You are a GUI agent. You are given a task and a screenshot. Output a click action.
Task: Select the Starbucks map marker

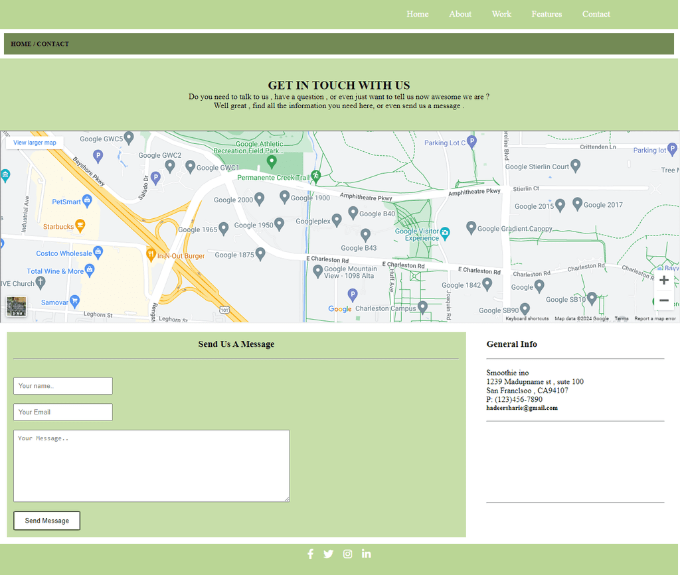[80, 225]
